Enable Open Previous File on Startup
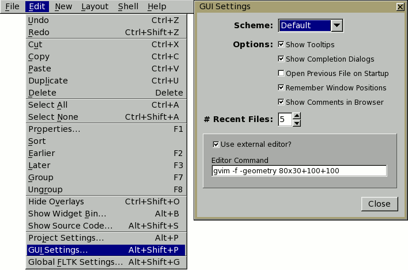The height and width of the screenshot is (270, 408). 281,73
